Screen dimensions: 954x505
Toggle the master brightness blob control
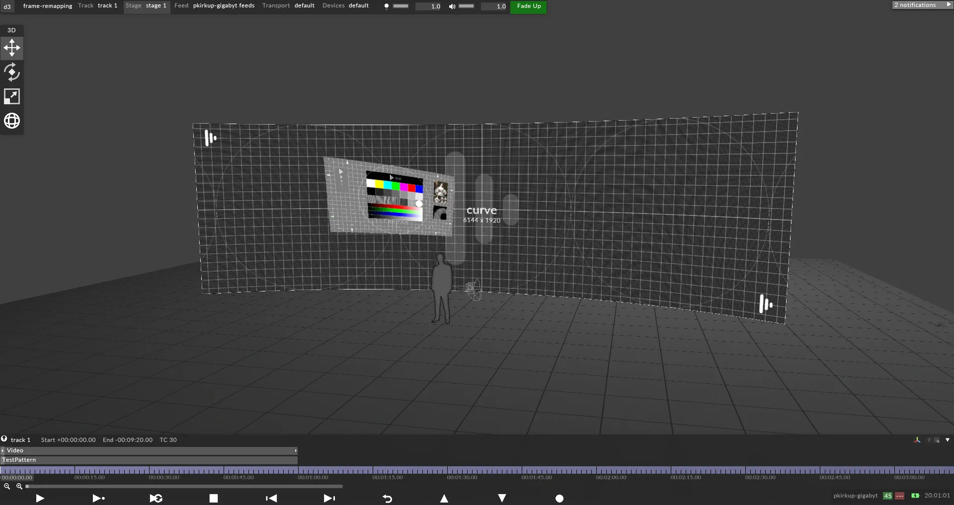tap(387, 6)
